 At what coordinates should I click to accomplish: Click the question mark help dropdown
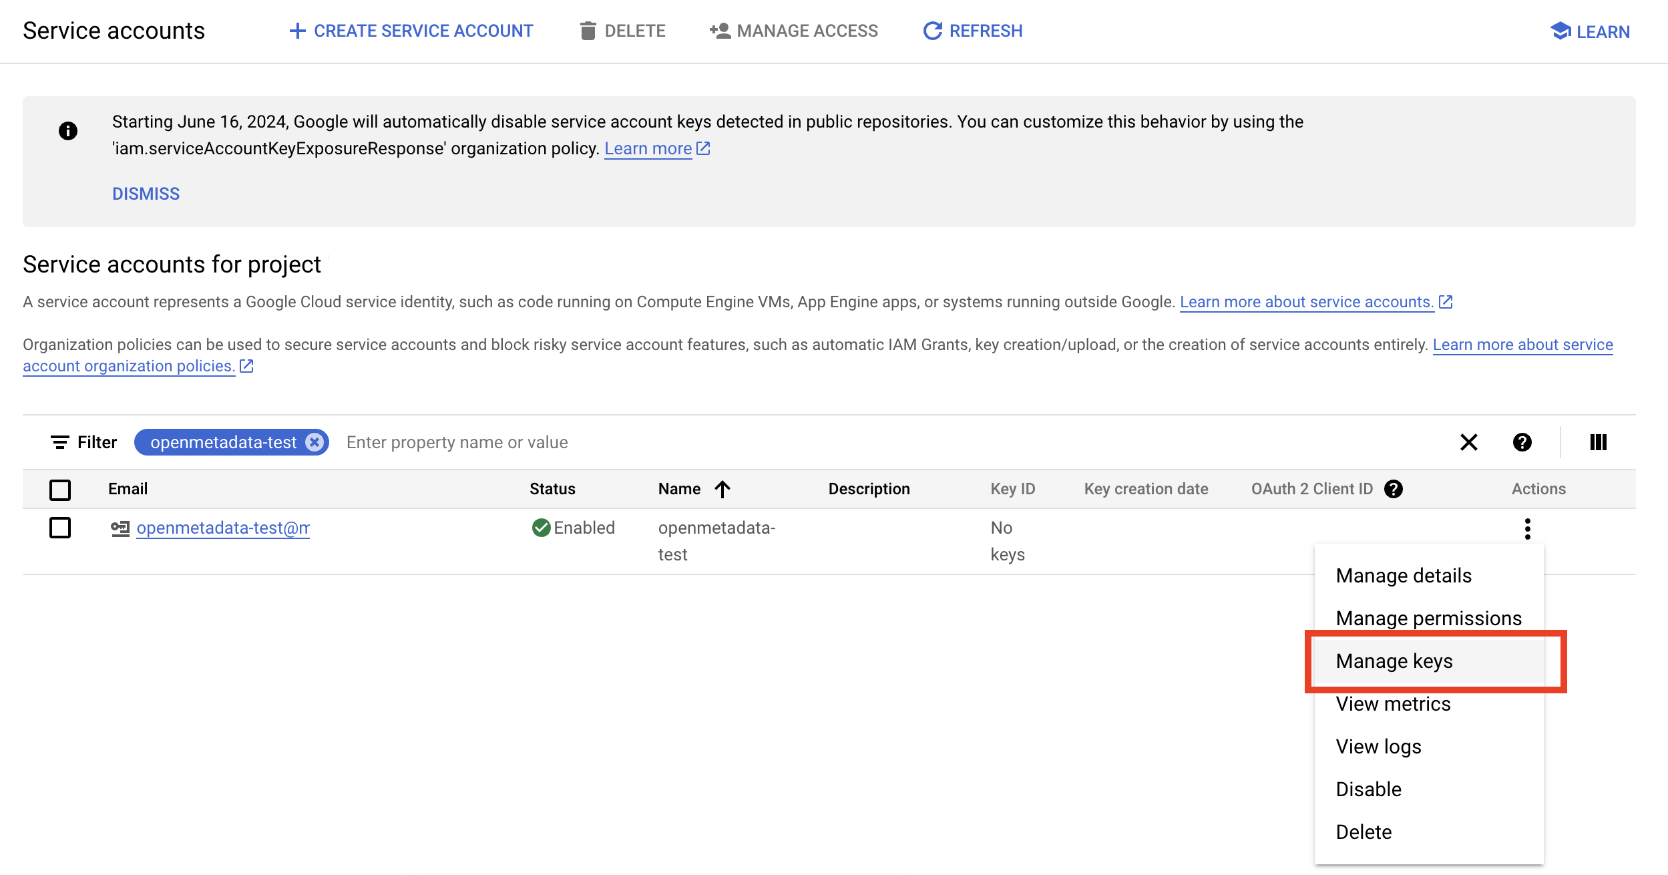(1522, 442)
